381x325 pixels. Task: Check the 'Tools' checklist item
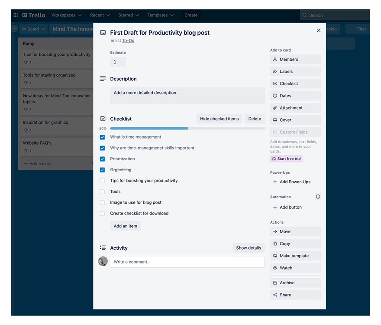pyautogui.click(x=102, y=192)
